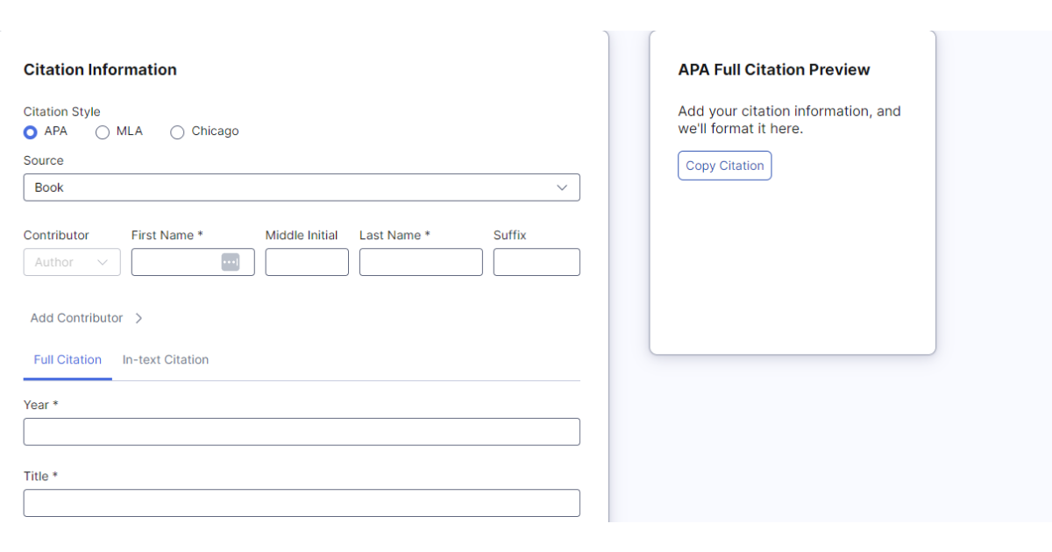Open the Source dropdown showing Book
The image size is (1052, 552).
302,188
